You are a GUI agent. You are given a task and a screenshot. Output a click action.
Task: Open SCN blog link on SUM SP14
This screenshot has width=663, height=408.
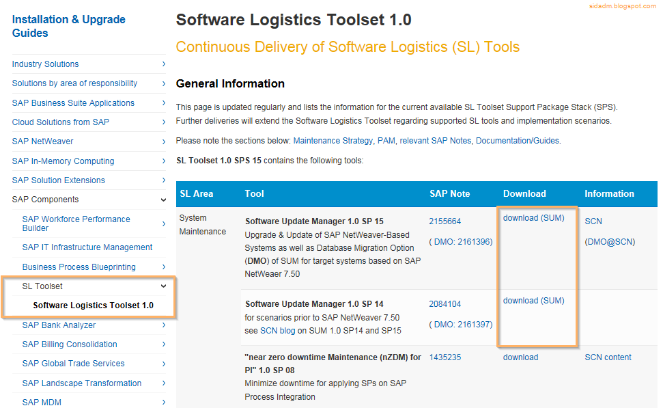[x=277, y=331]
